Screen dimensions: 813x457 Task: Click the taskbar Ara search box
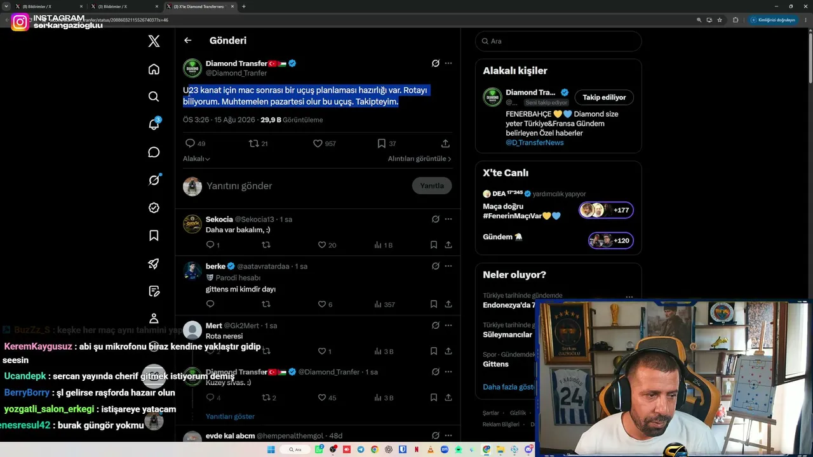point(295,449)
